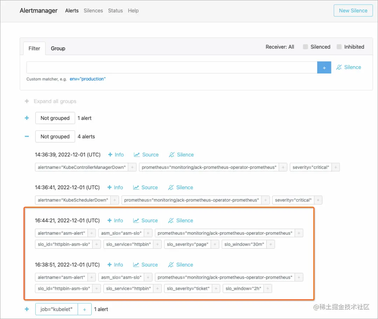Click the blue plus add-matcher button
Image resolution: width=378 pixels, height=319 pixels.
(324, 68)
